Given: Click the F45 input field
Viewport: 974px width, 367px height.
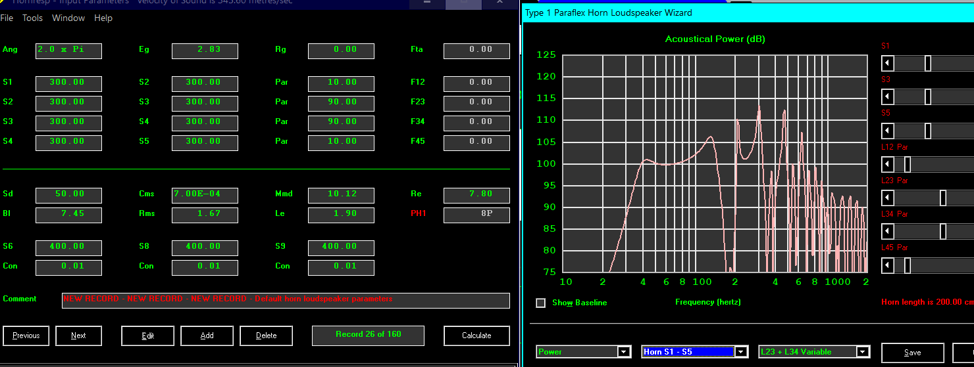Looking at the screenshot, I should click(476, 142).
